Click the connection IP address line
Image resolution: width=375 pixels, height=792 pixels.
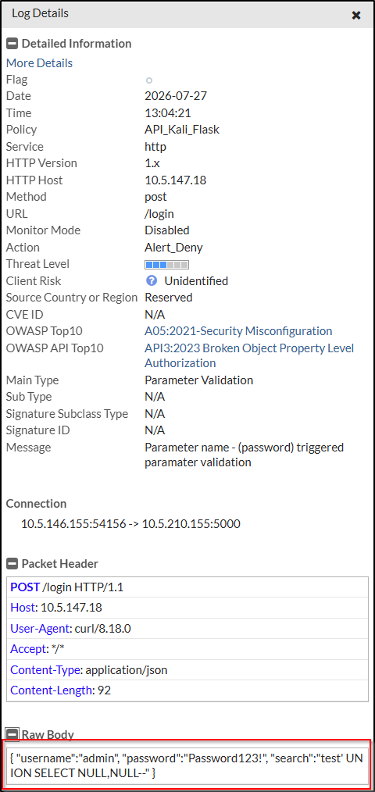coord(130,524)
